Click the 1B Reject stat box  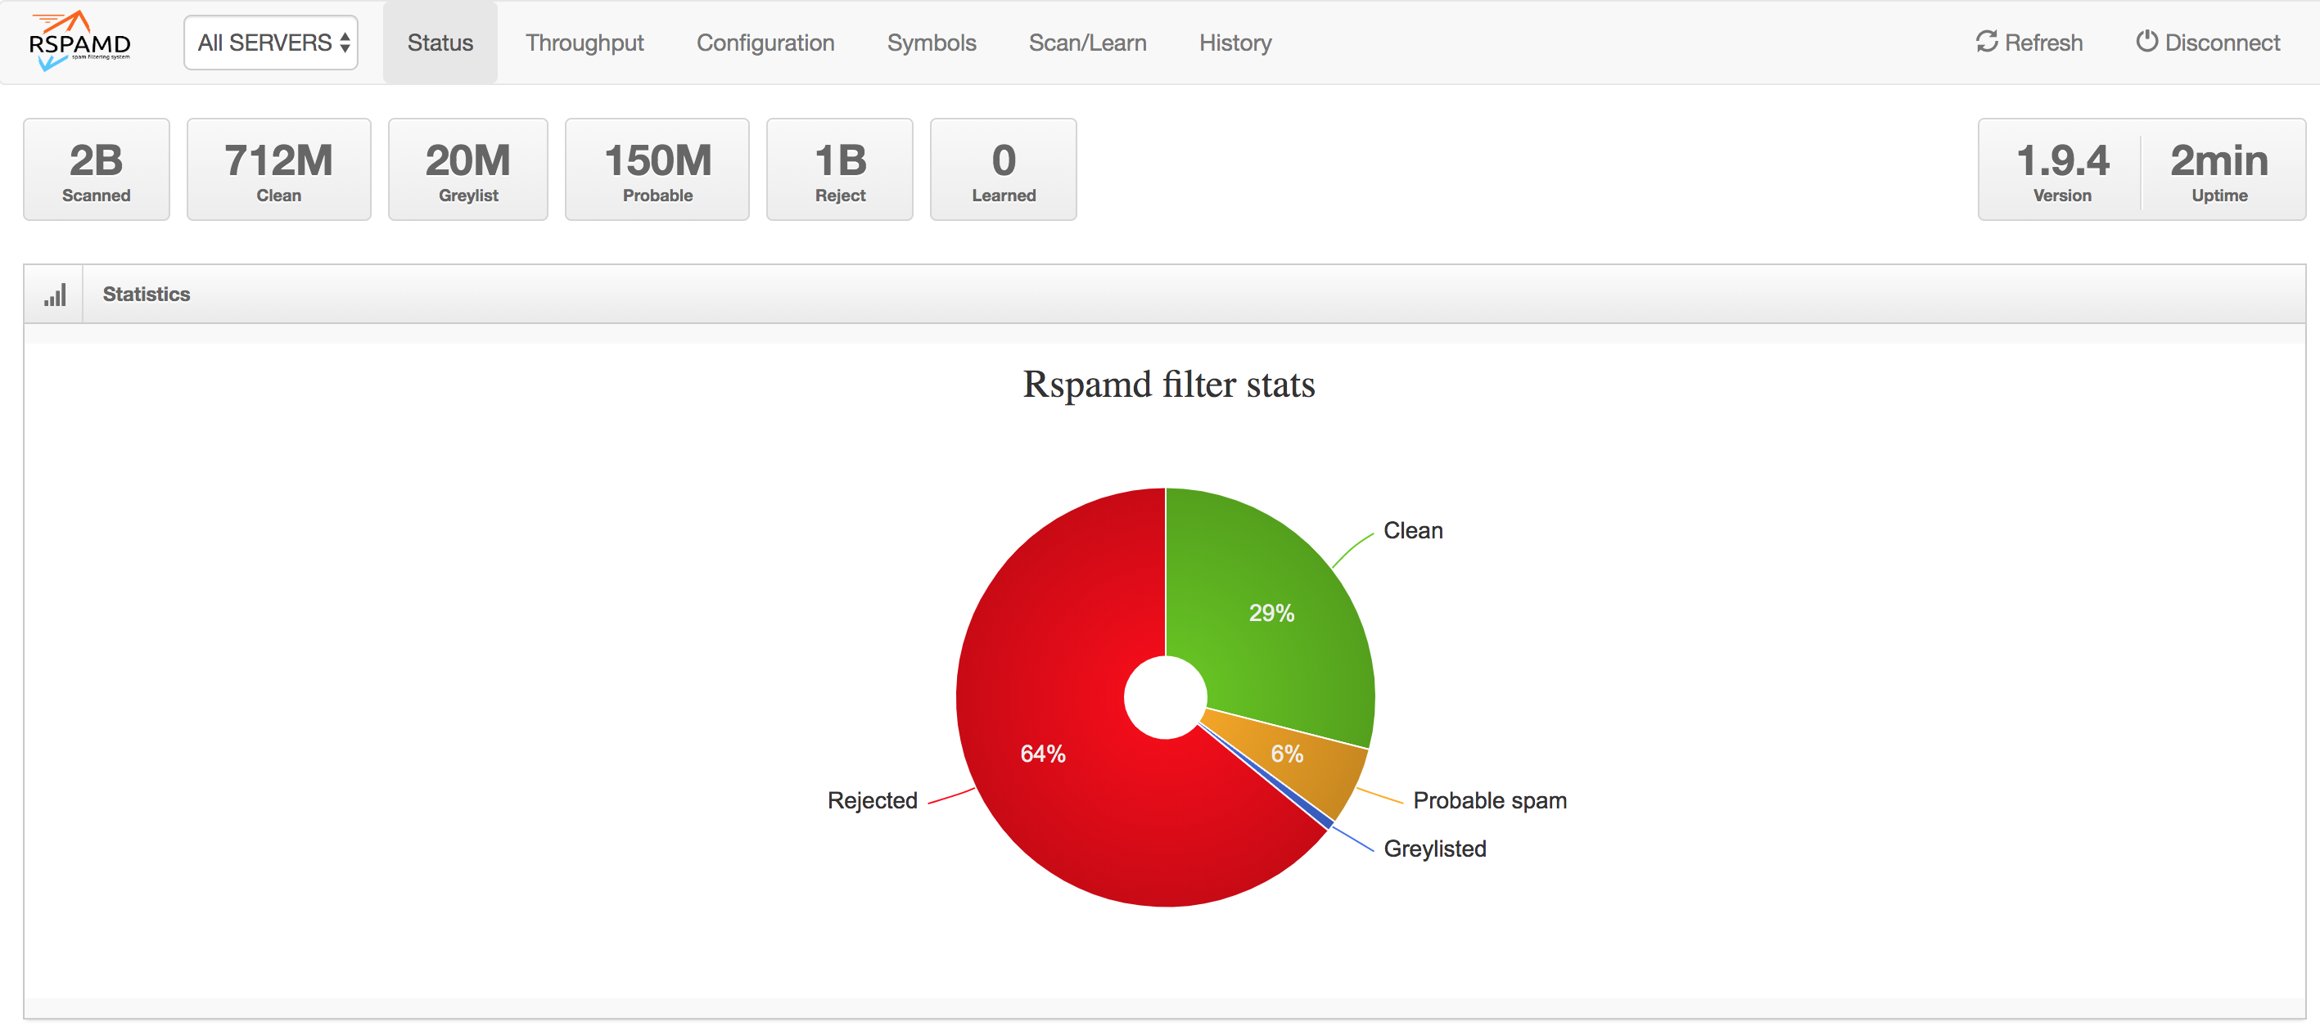pos(839,169)
